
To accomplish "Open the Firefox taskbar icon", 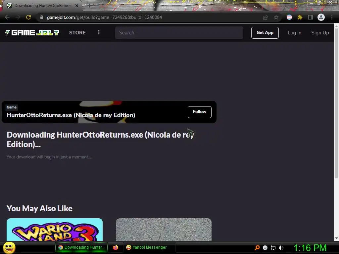I will pyautogui.click(x=116, y=247).
